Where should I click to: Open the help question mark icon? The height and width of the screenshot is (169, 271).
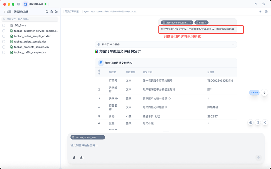(263, 4)
